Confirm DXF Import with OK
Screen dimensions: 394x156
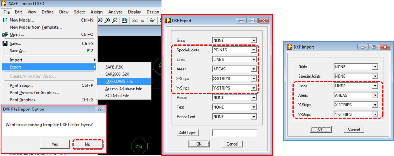(320, 129)
